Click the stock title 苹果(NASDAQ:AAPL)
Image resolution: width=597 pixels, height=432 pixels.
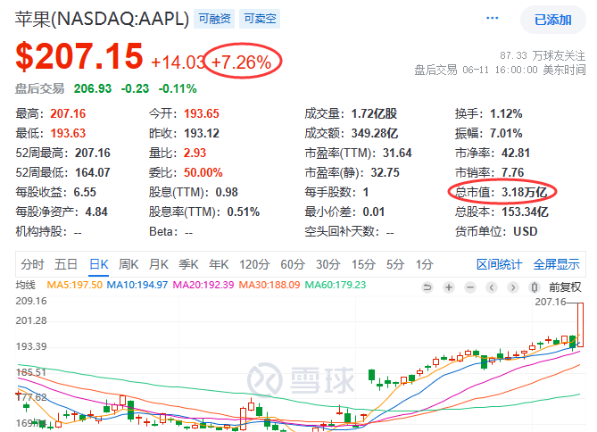point(102,19)
